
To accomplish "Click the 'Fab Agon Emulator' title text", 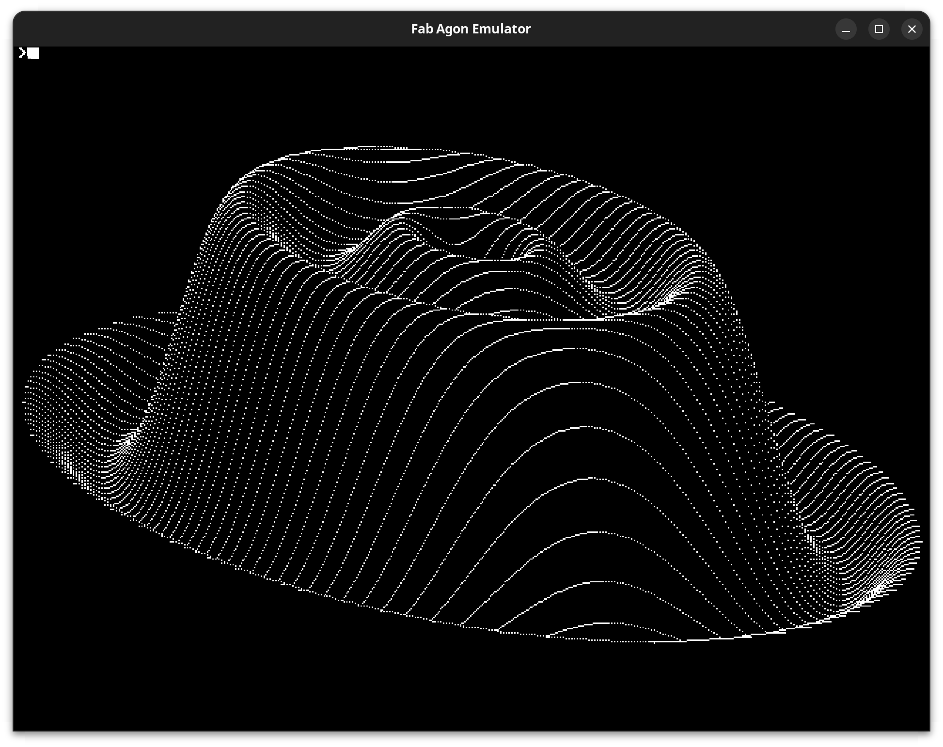I will click(471, 29).
